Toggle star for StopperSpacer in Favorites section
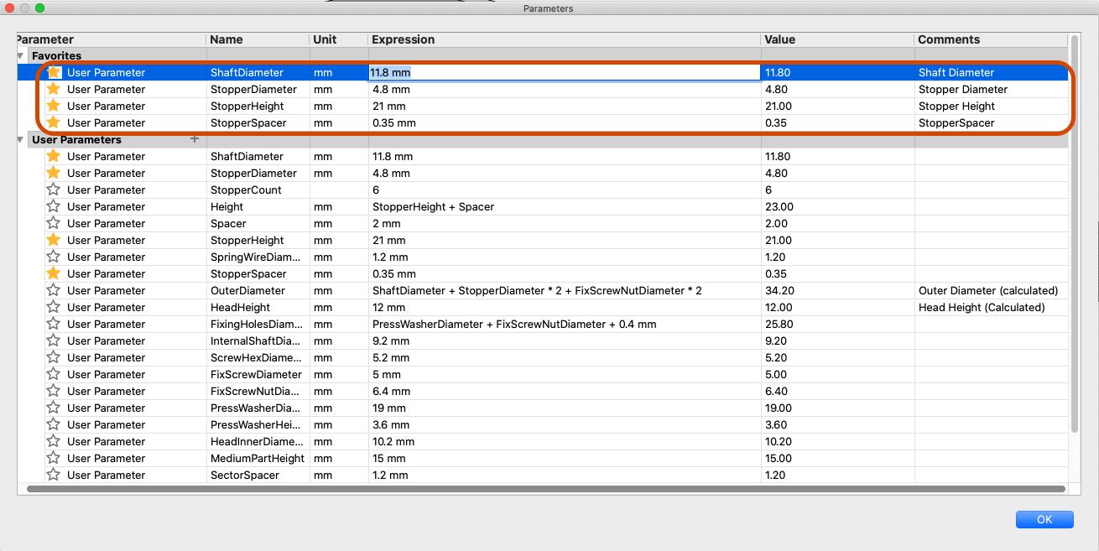The width and height of the screenshot is (1099, 551). [54, 122]
